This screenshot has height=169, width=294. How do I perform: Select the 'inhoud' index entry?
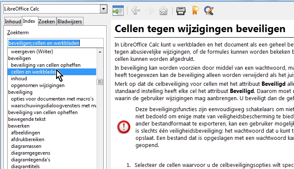[x=19, y=79]
